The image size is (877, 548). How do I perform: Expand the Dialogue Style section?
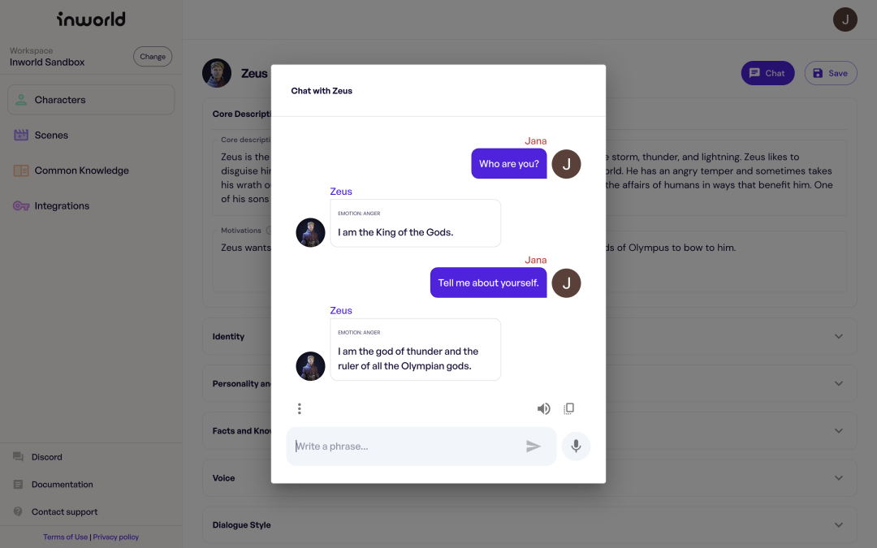(839, 525)
